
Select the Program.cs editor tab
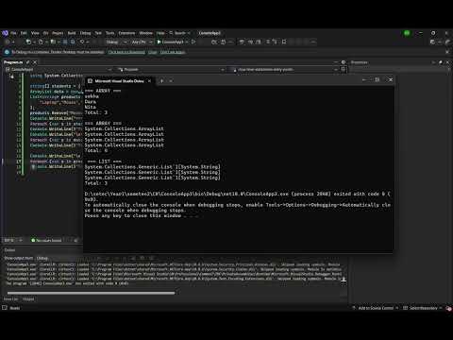tap(13, 62)
